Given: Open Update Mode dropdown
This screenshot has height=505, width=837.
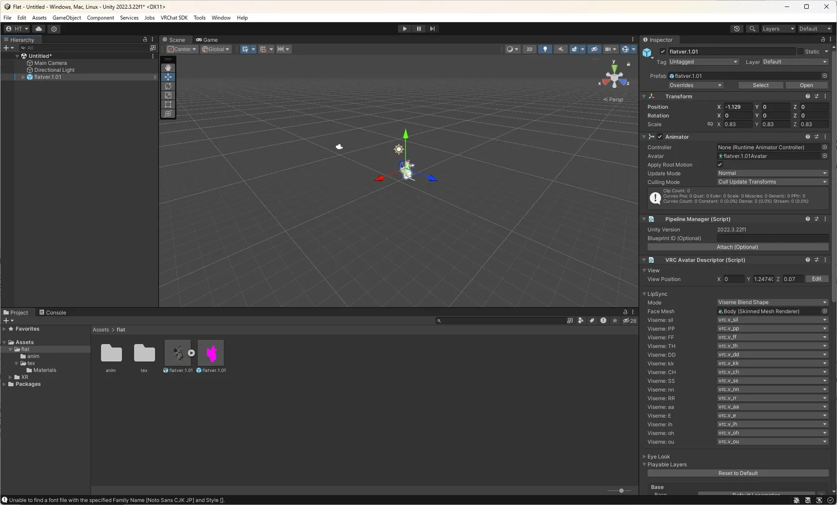Looking at the screenshot, I should 772,173.
